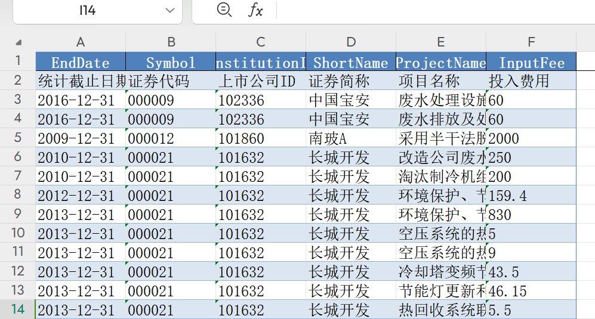Click the InputFee header cell
Screen dimensions: 595x319
(531, 61)
